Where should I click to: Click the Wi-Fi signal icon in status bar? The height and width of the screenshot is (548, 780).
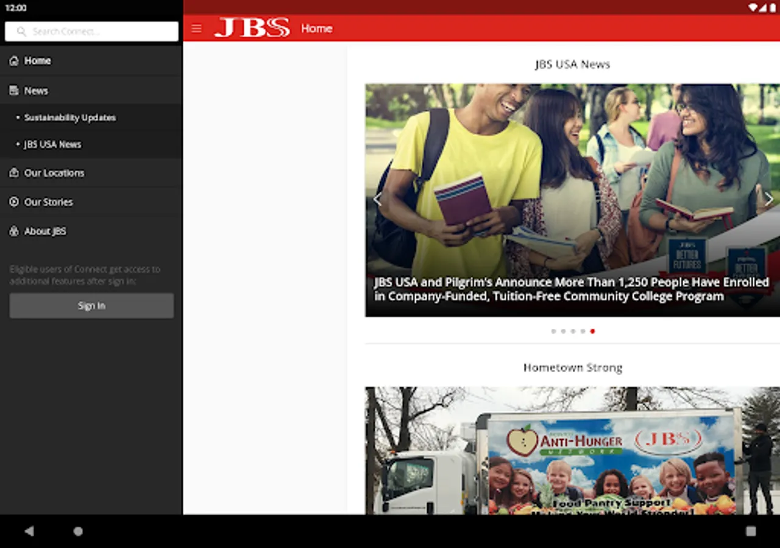tap(753, 8)
